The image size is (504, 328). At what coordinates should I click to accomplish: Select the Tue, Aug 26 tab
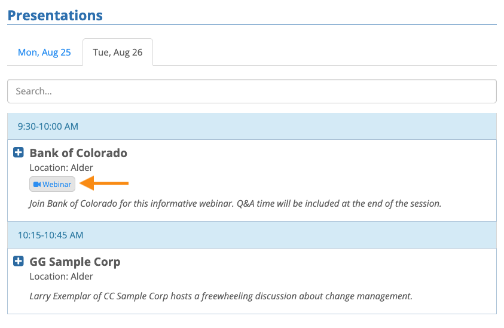click(x=118, y=53)
